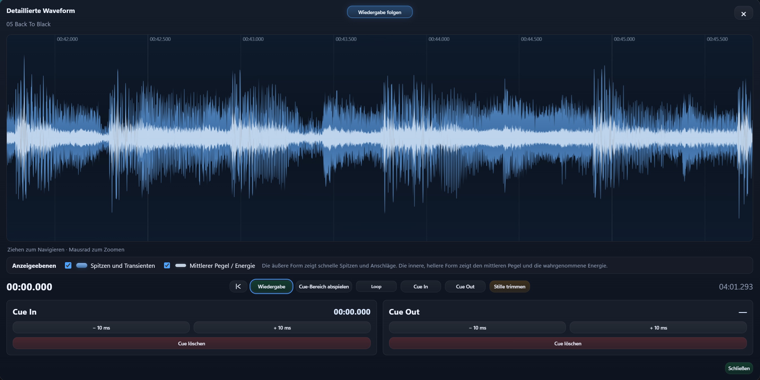Viewport: 760px width, 380px height.
Task: Click the Cue Out panel heading
Action: (404, 312)
